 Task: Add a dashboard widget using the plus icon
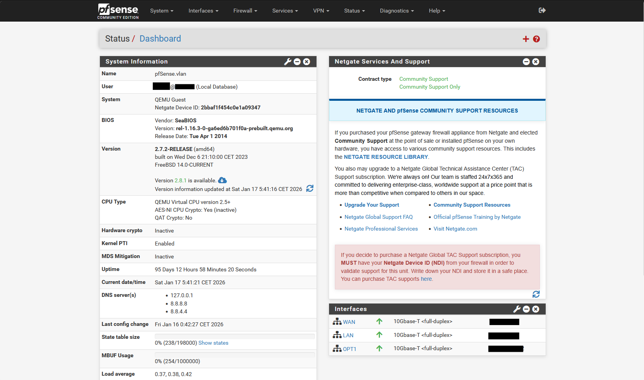526,39
